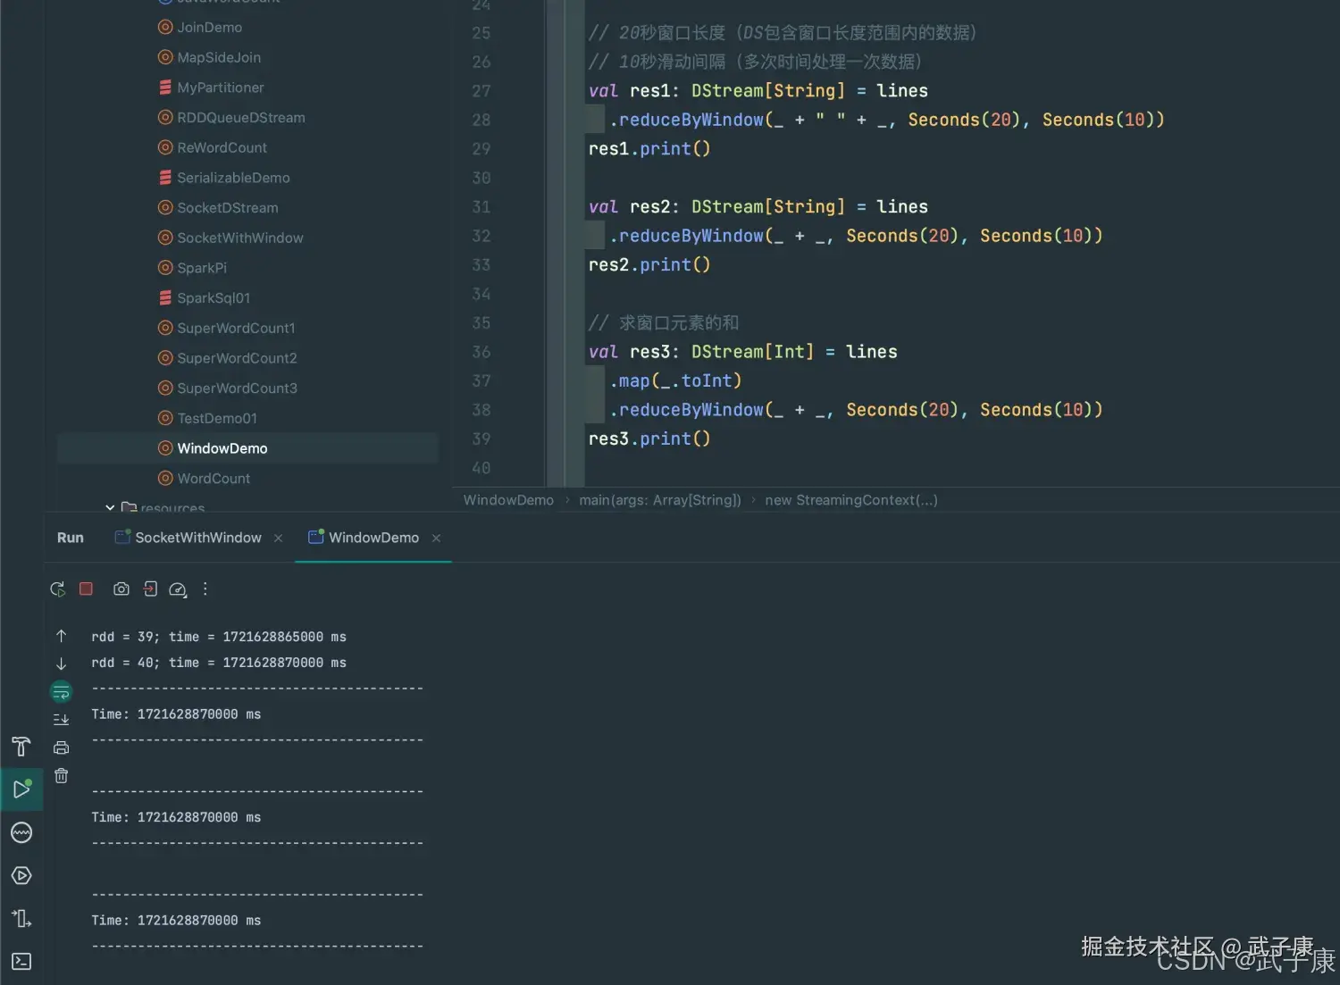This screenshot has width=1340, height=985.
Task: Select SuperWordCount1 in the project tree
Action: 227,328
